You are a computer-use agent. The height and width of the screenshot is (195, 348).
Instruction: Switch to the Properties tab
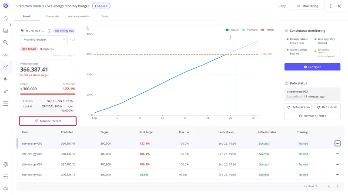(53, 16)
